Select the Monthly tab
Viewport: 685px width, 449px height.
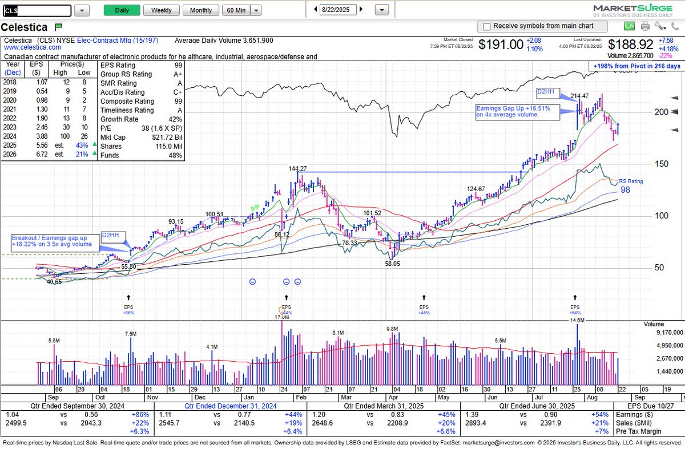pos(201,10)
